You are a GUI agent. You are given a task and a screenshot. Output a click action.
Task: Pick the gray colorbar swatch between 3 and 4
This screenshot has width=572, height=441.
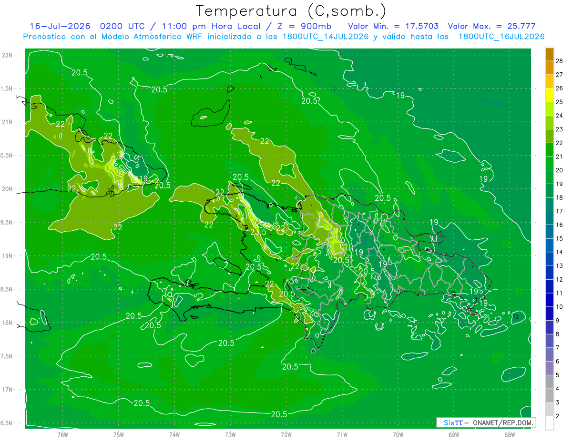tap(550, 395)
